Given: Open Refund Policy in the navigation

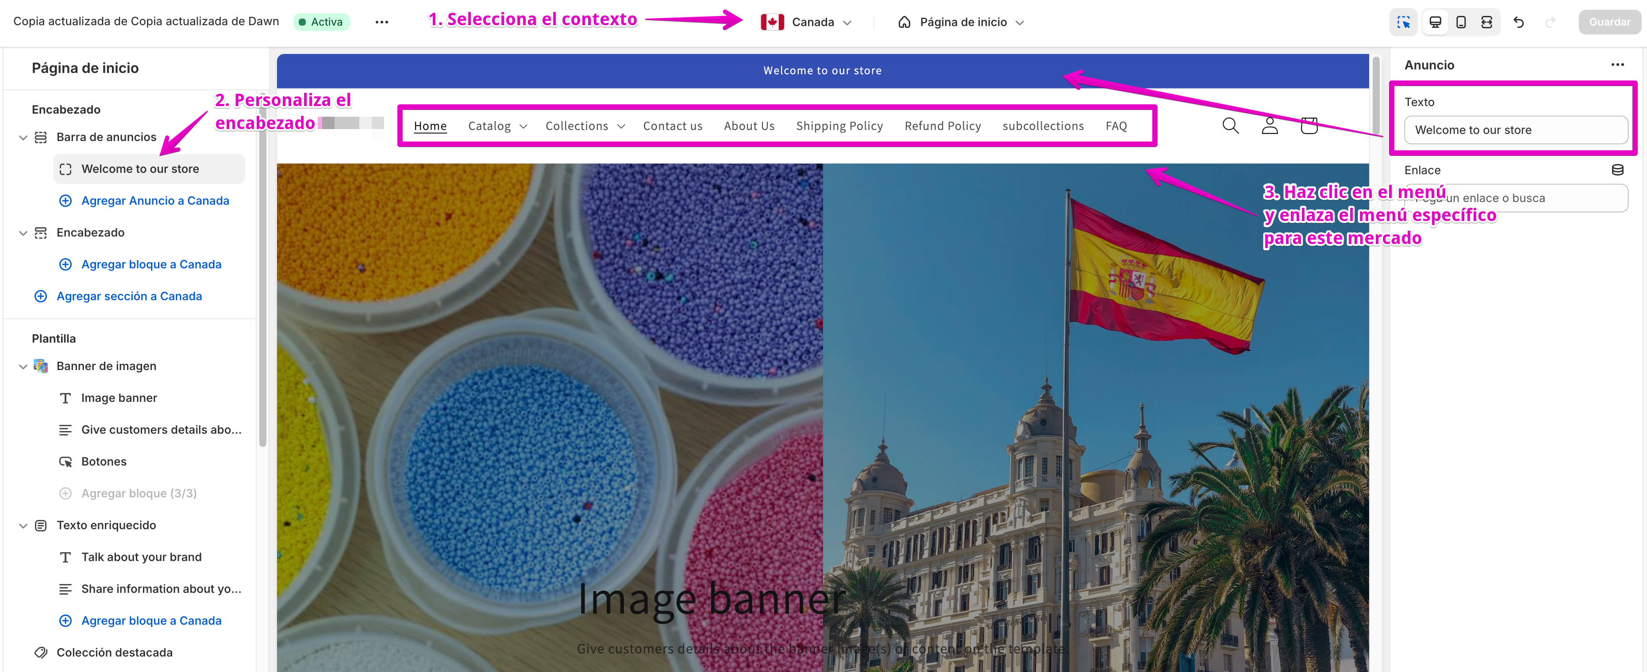Looking at the screenshot, I should coord(943,126).
